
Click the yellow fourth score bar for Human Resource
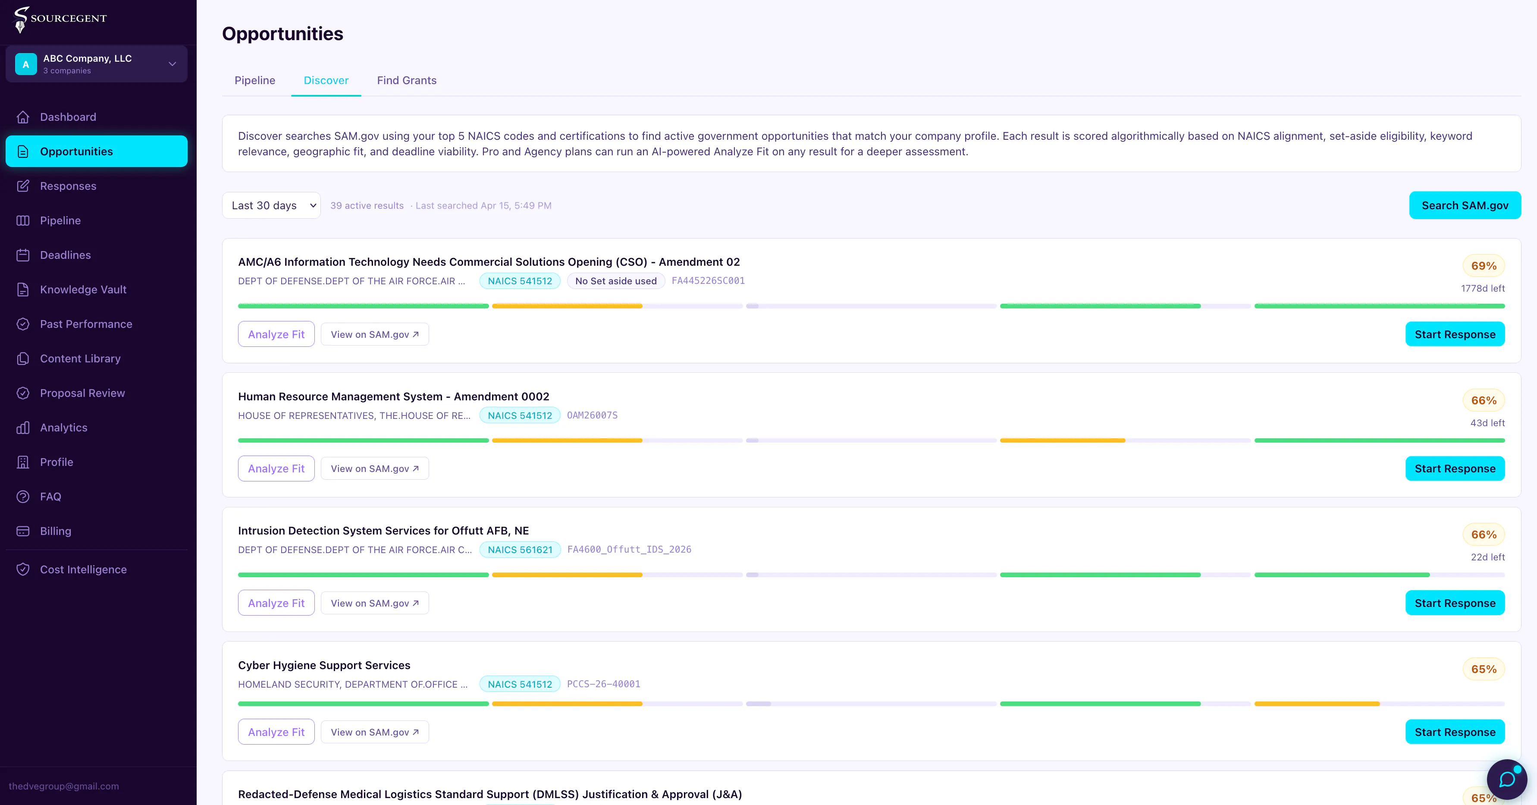pyautogui.click(x=1063, y=440)
